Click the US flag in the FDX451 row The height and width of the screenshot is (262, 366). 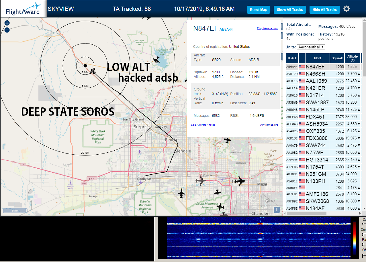pos(302,117)
